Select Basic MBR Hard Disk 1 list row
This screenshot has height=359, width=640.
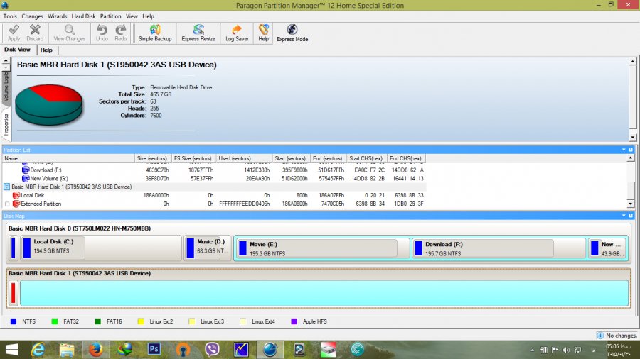click(214, 187)
